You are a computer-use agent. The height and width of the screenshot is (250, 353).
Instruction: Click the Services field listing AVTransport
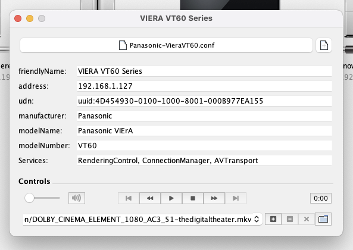204,161
